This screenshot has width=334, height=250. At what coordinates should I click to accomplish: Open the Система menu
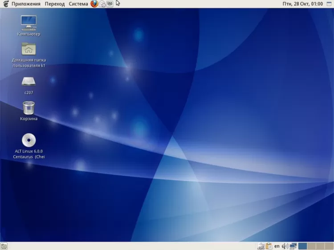tap(78, 4)
